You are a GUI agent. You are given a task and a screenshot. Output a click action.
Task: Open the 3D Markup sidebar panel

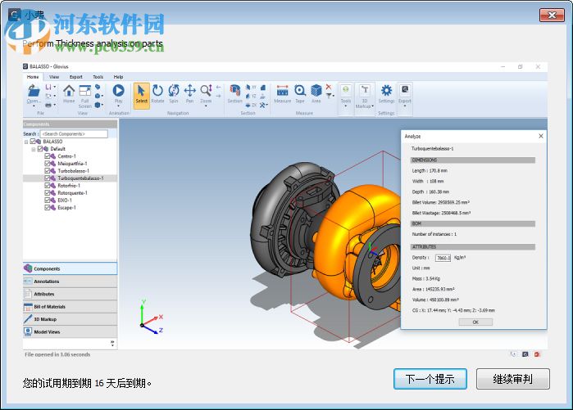[70, 319]
